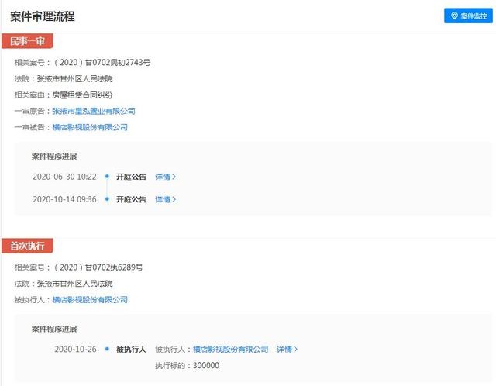The height and width of the screenshot is (386, 496).
Task: Click the timeline dot for 2020-06-30
Action: coord(107,177)
